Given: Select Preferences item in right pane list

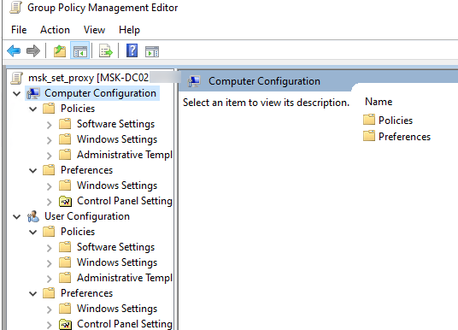Looking at the screenshot, I should click(404, 137).
